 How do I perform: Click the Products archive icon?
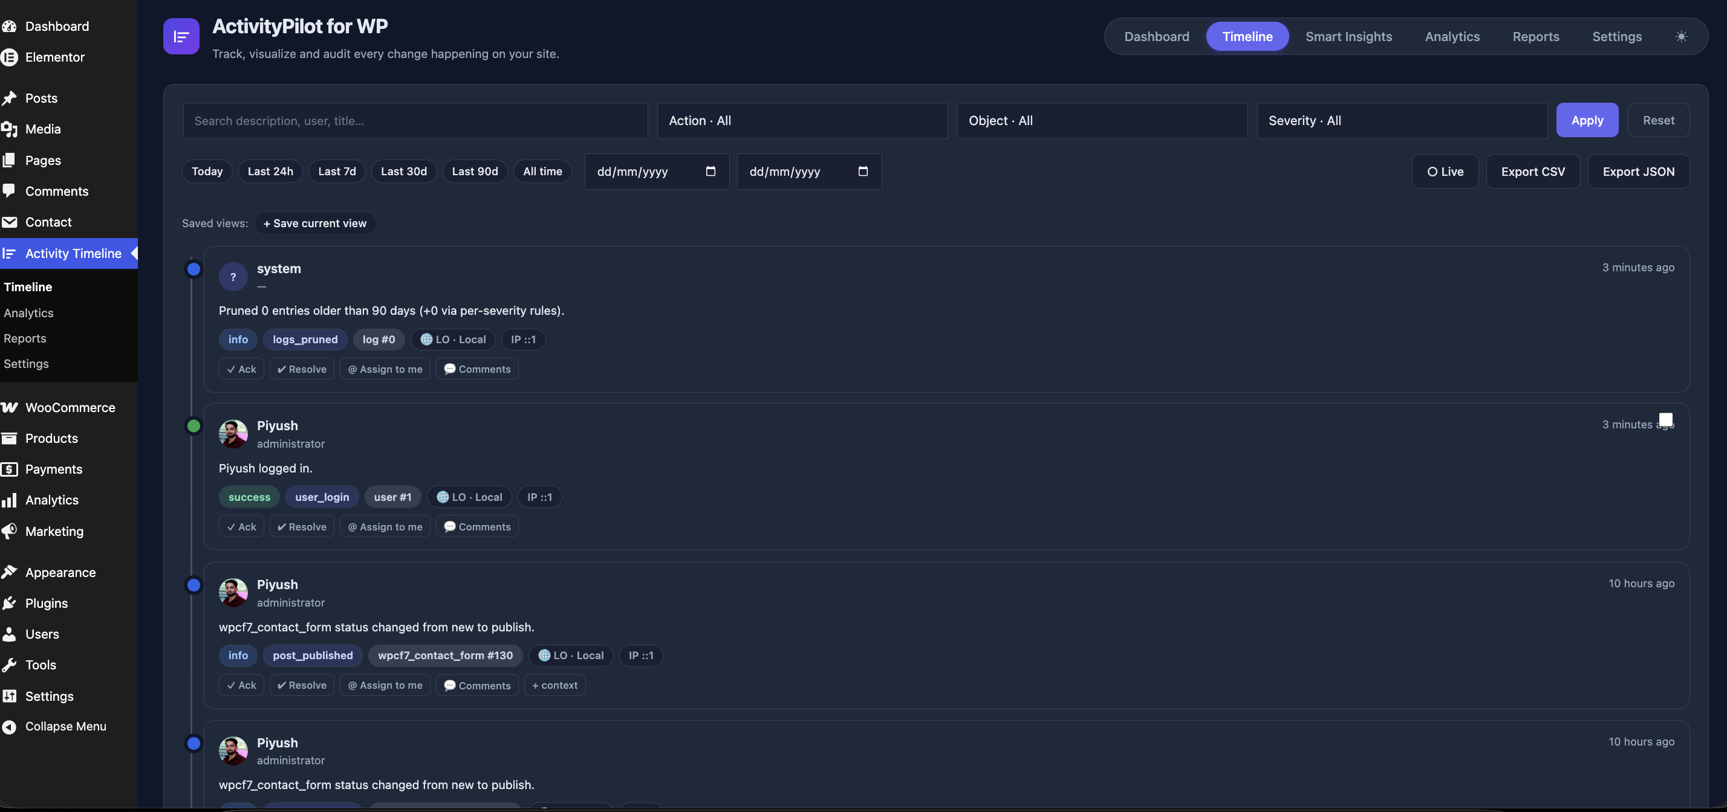(8, 438)
